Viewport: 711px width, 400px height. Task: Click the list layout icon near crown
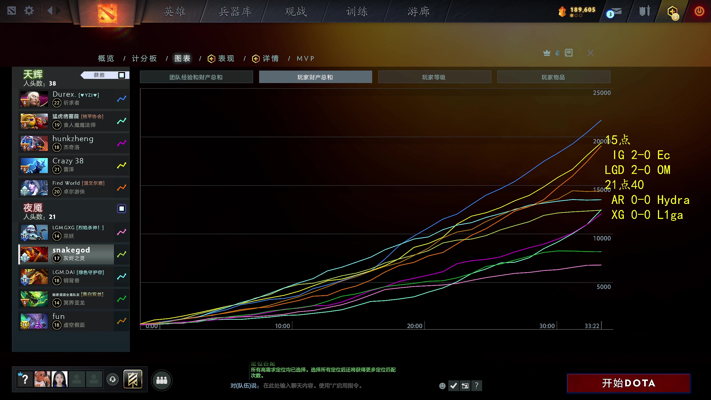coord(569,53)
